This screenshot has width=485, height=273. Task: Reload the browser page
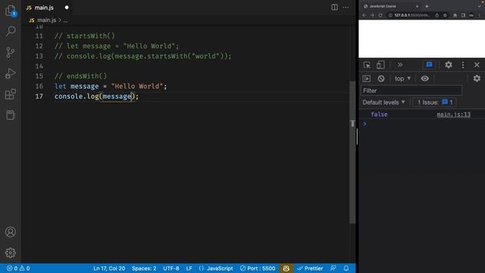380,15
